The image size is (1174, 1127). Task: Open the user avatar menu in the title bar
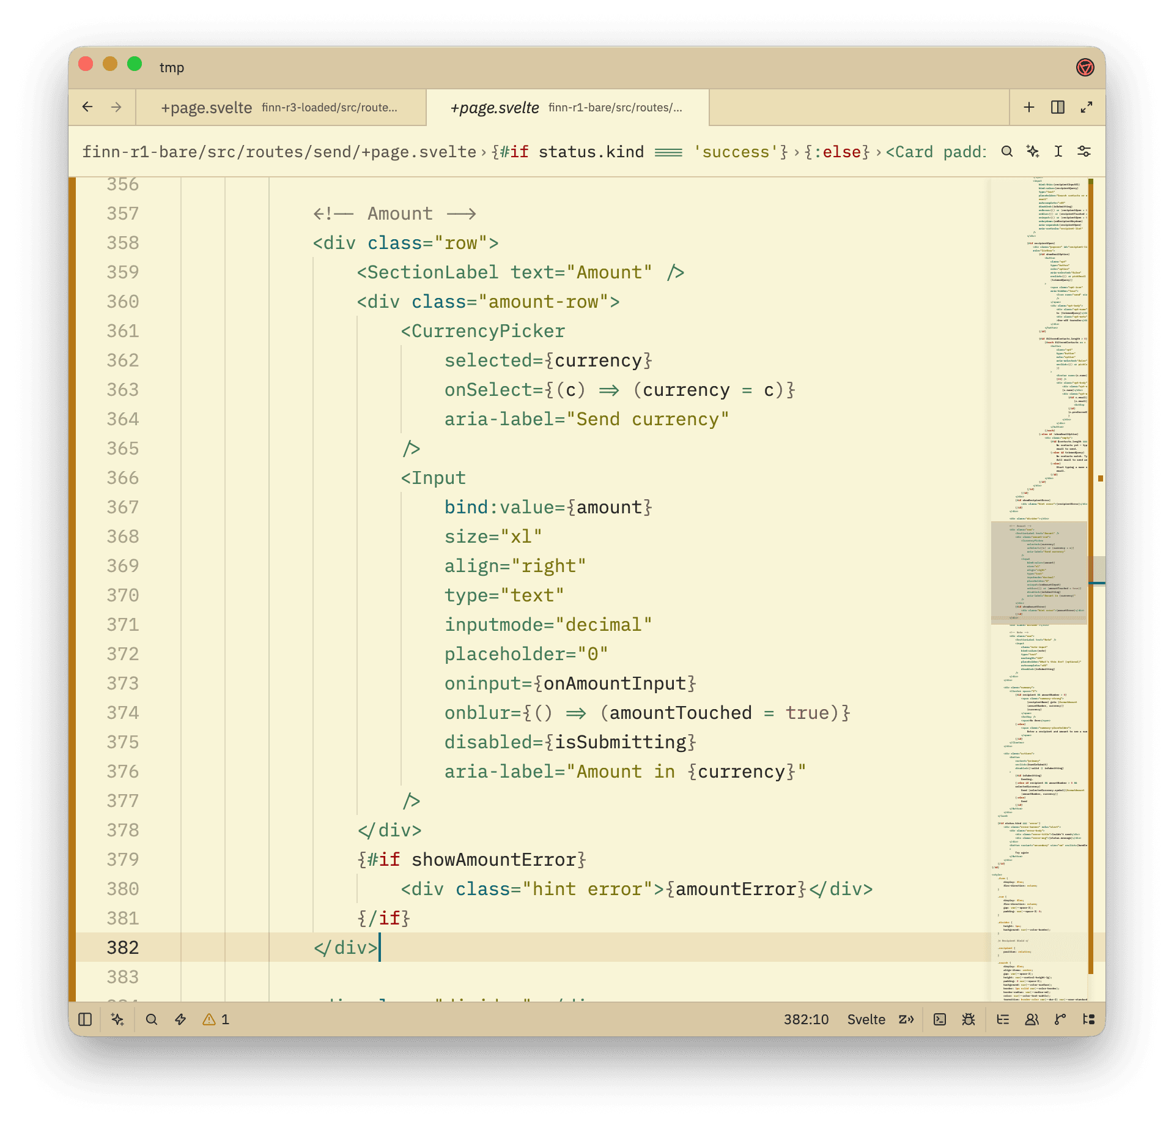[1085, 67]
